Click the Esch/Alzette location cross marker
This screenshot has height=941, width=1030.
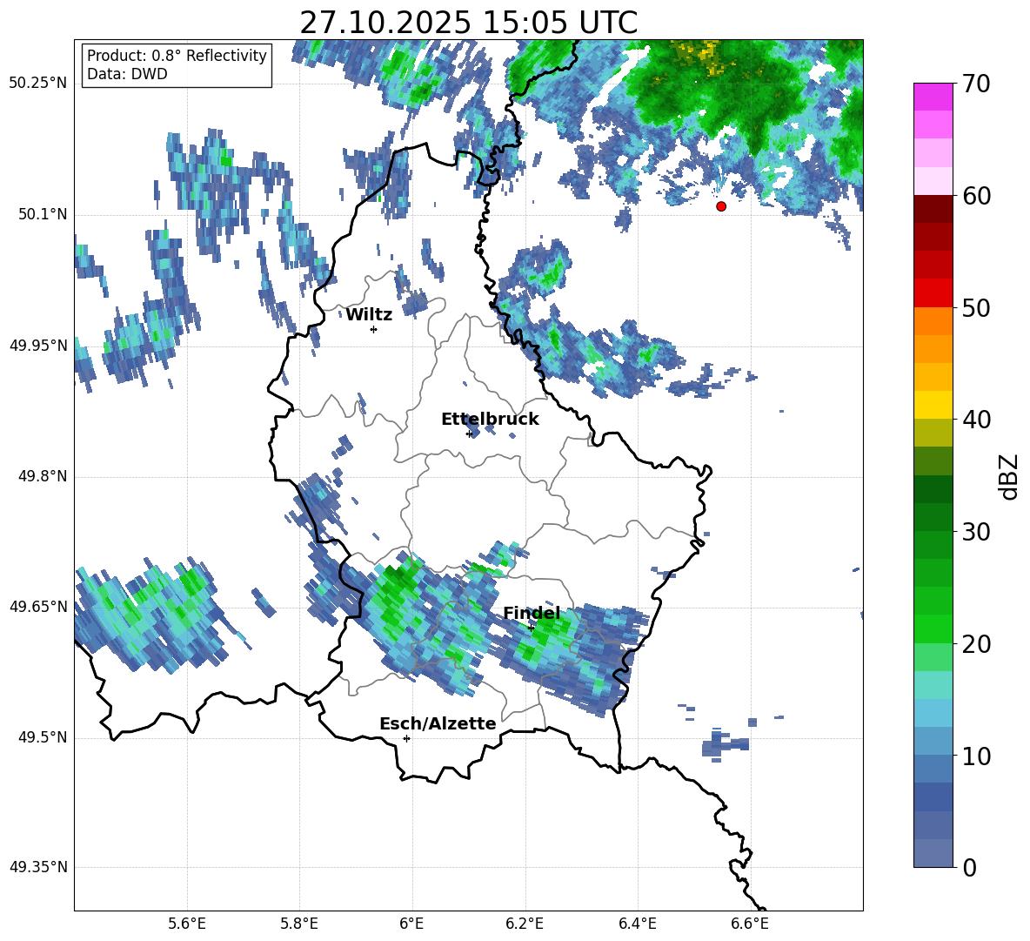click(x=406, y=738)
